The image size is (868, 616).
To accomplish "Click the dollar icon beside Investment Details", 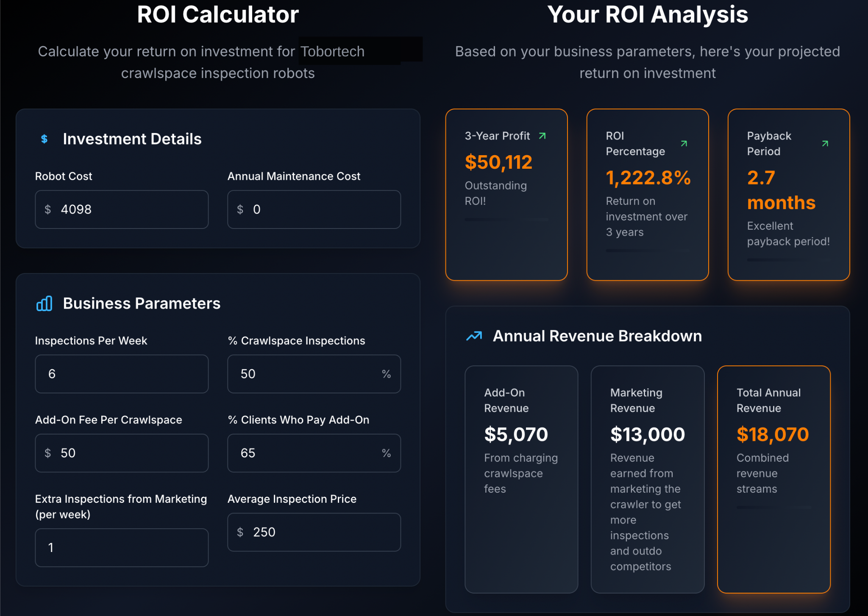I will tap(44, 139).
